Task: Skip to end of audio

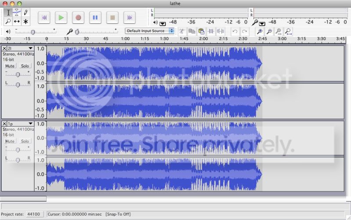Action: (x=130, y=18)
